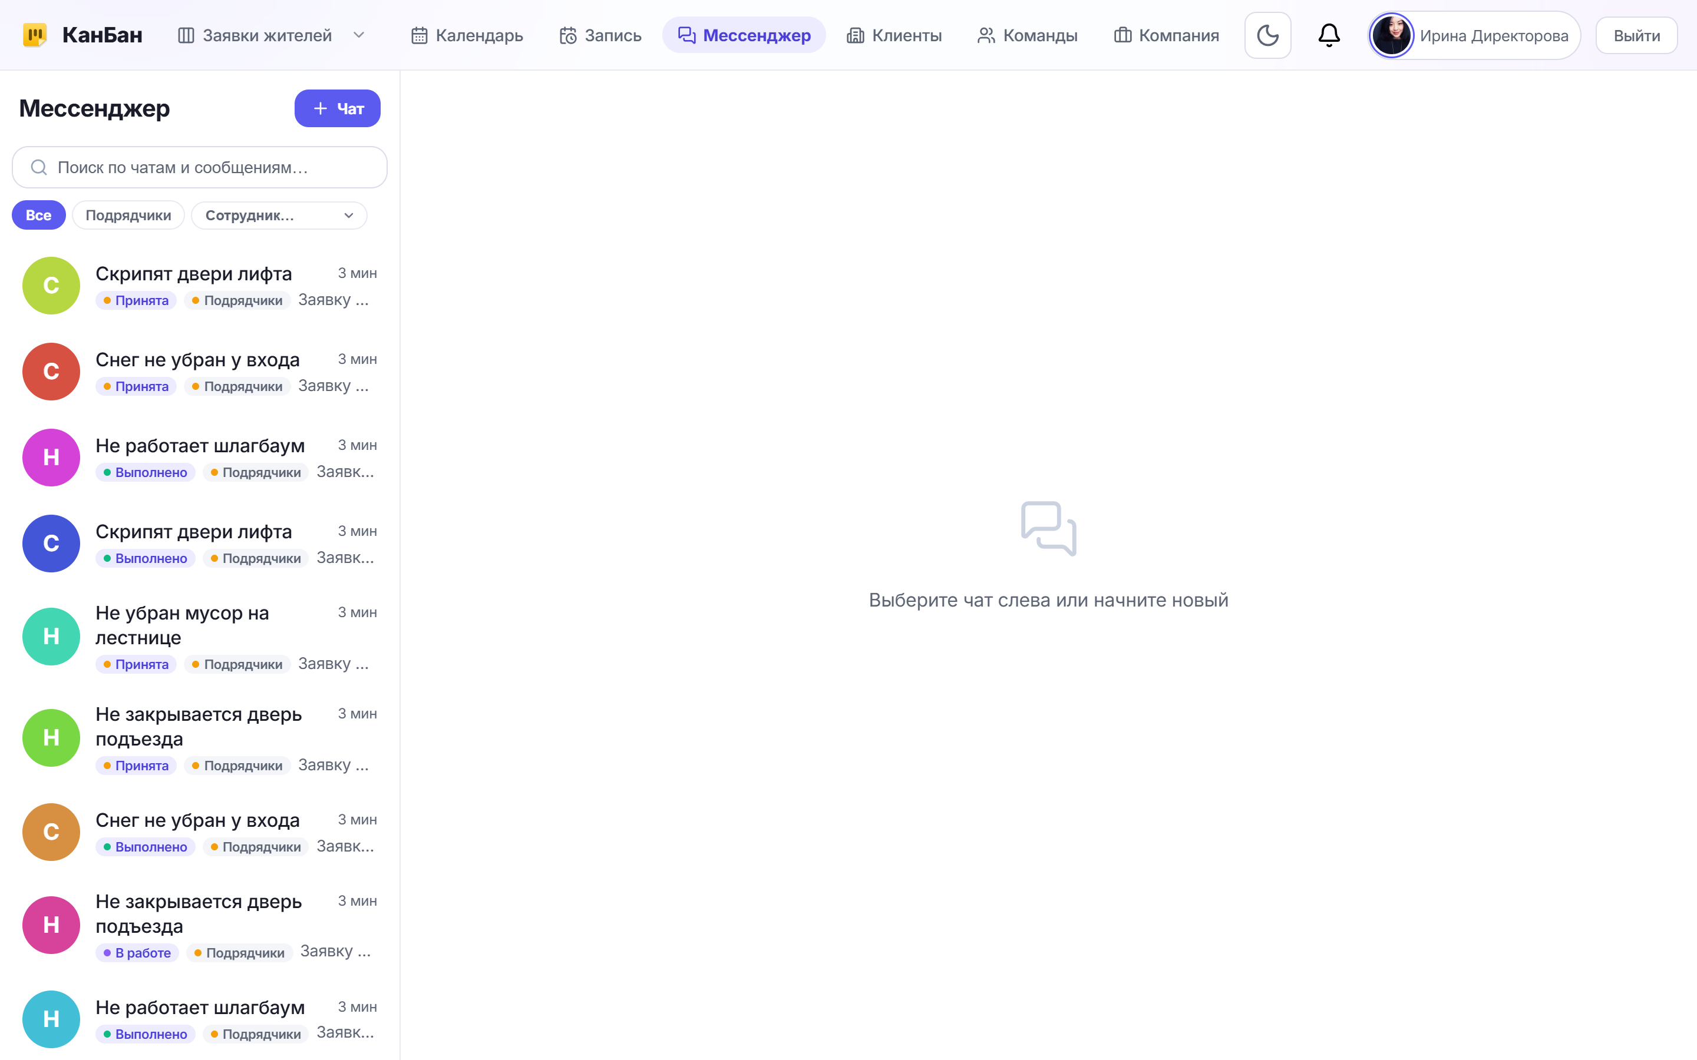This screenshot has height=1060, width=1697.
Task: Open the Сотрудник… filter dropdown
Action: coord(279,215)
